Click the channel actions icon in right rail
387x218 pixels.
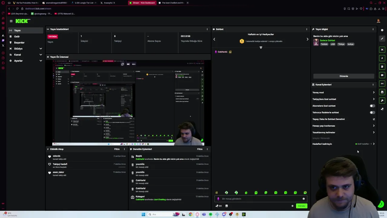(382, 92)
